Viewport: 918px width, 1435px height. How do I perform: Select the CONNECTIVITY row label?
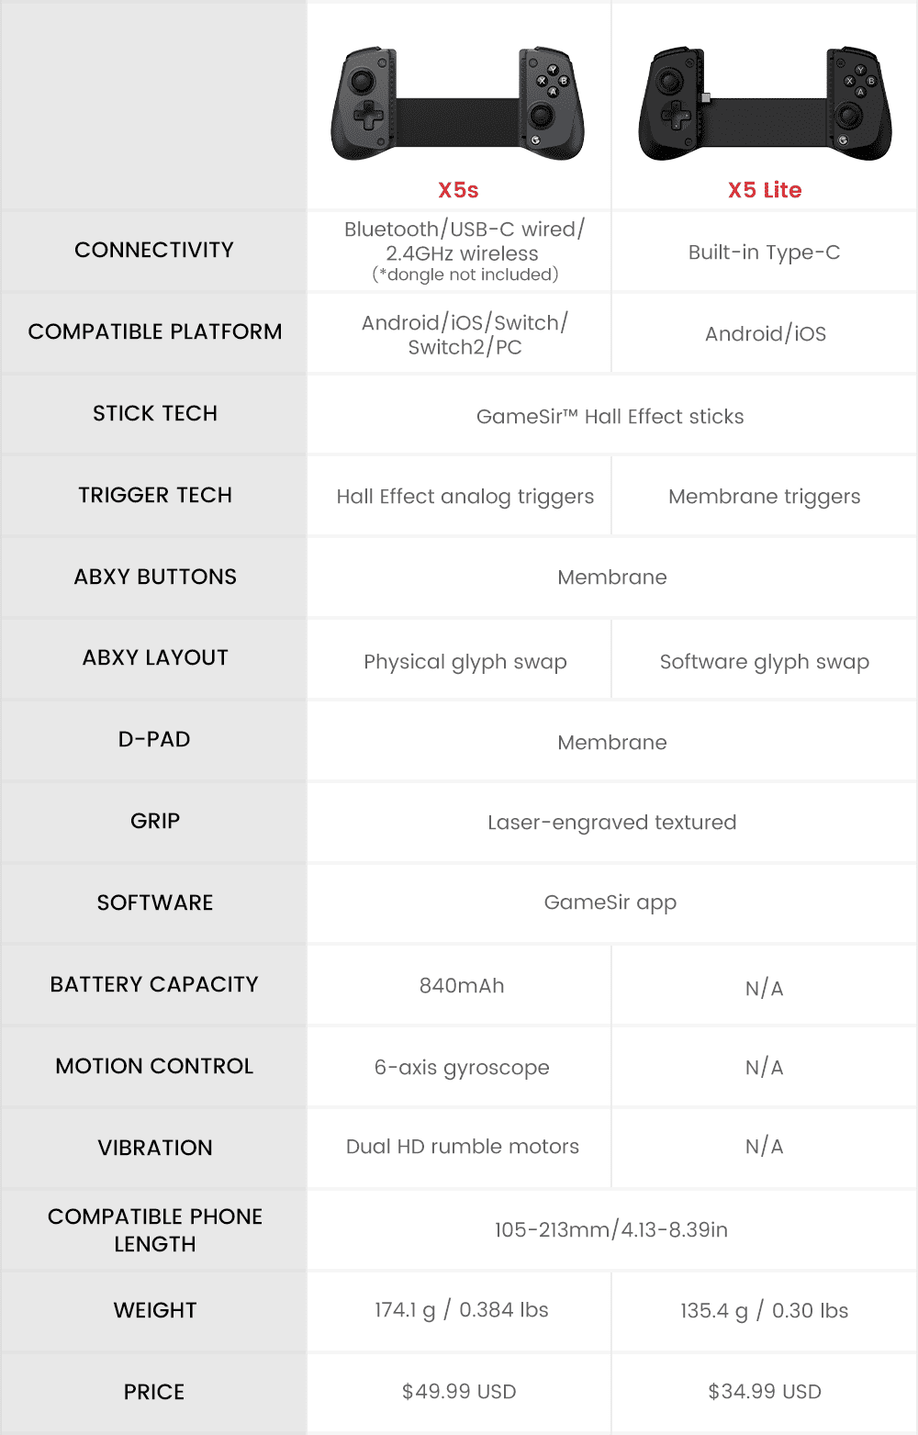(x=154, y=250)
